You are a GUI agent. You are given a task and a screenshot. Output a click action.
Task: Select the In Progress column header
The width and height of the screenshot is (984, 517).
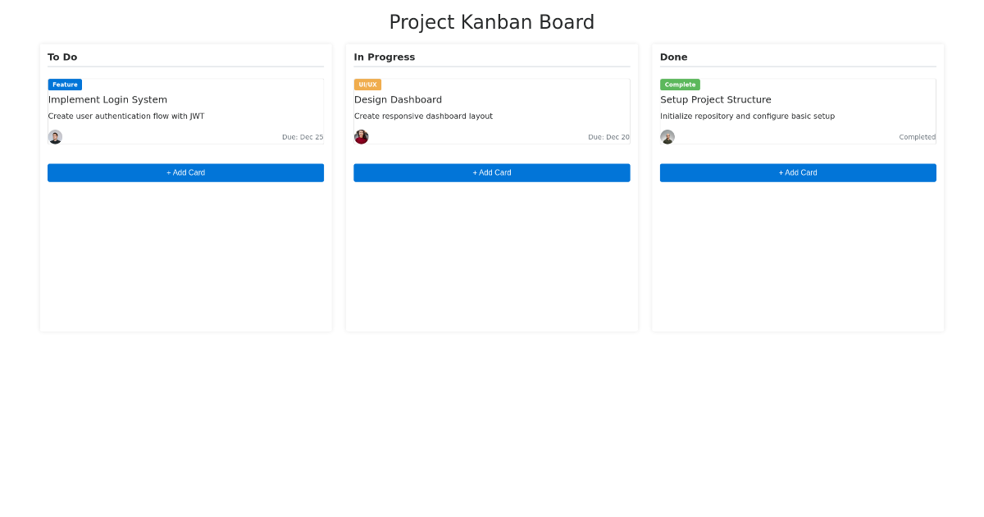[x=383, y=57]
